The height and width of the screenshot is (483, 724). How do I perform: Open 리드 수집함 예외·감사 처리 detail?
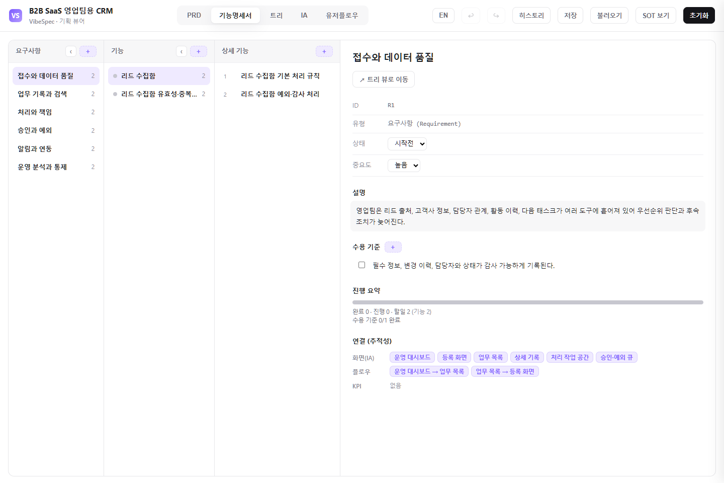277,94
